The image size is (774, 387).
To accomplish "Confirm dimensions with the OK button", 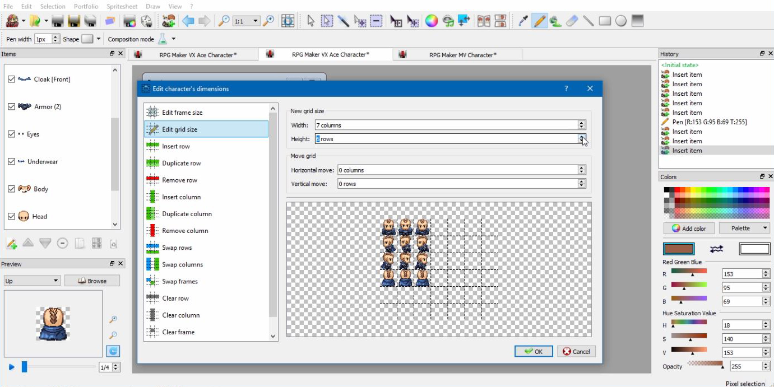I will (532, 351).
